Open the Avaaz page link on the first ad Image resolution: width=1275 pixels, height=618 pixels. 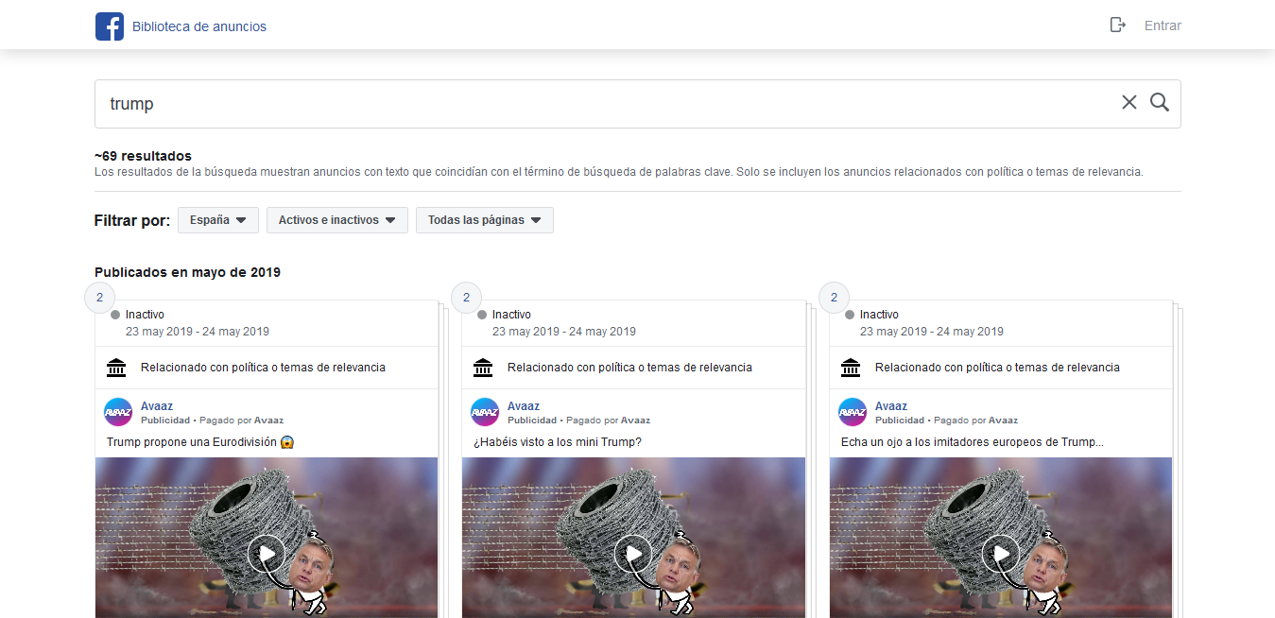click(x=157, y=405)
